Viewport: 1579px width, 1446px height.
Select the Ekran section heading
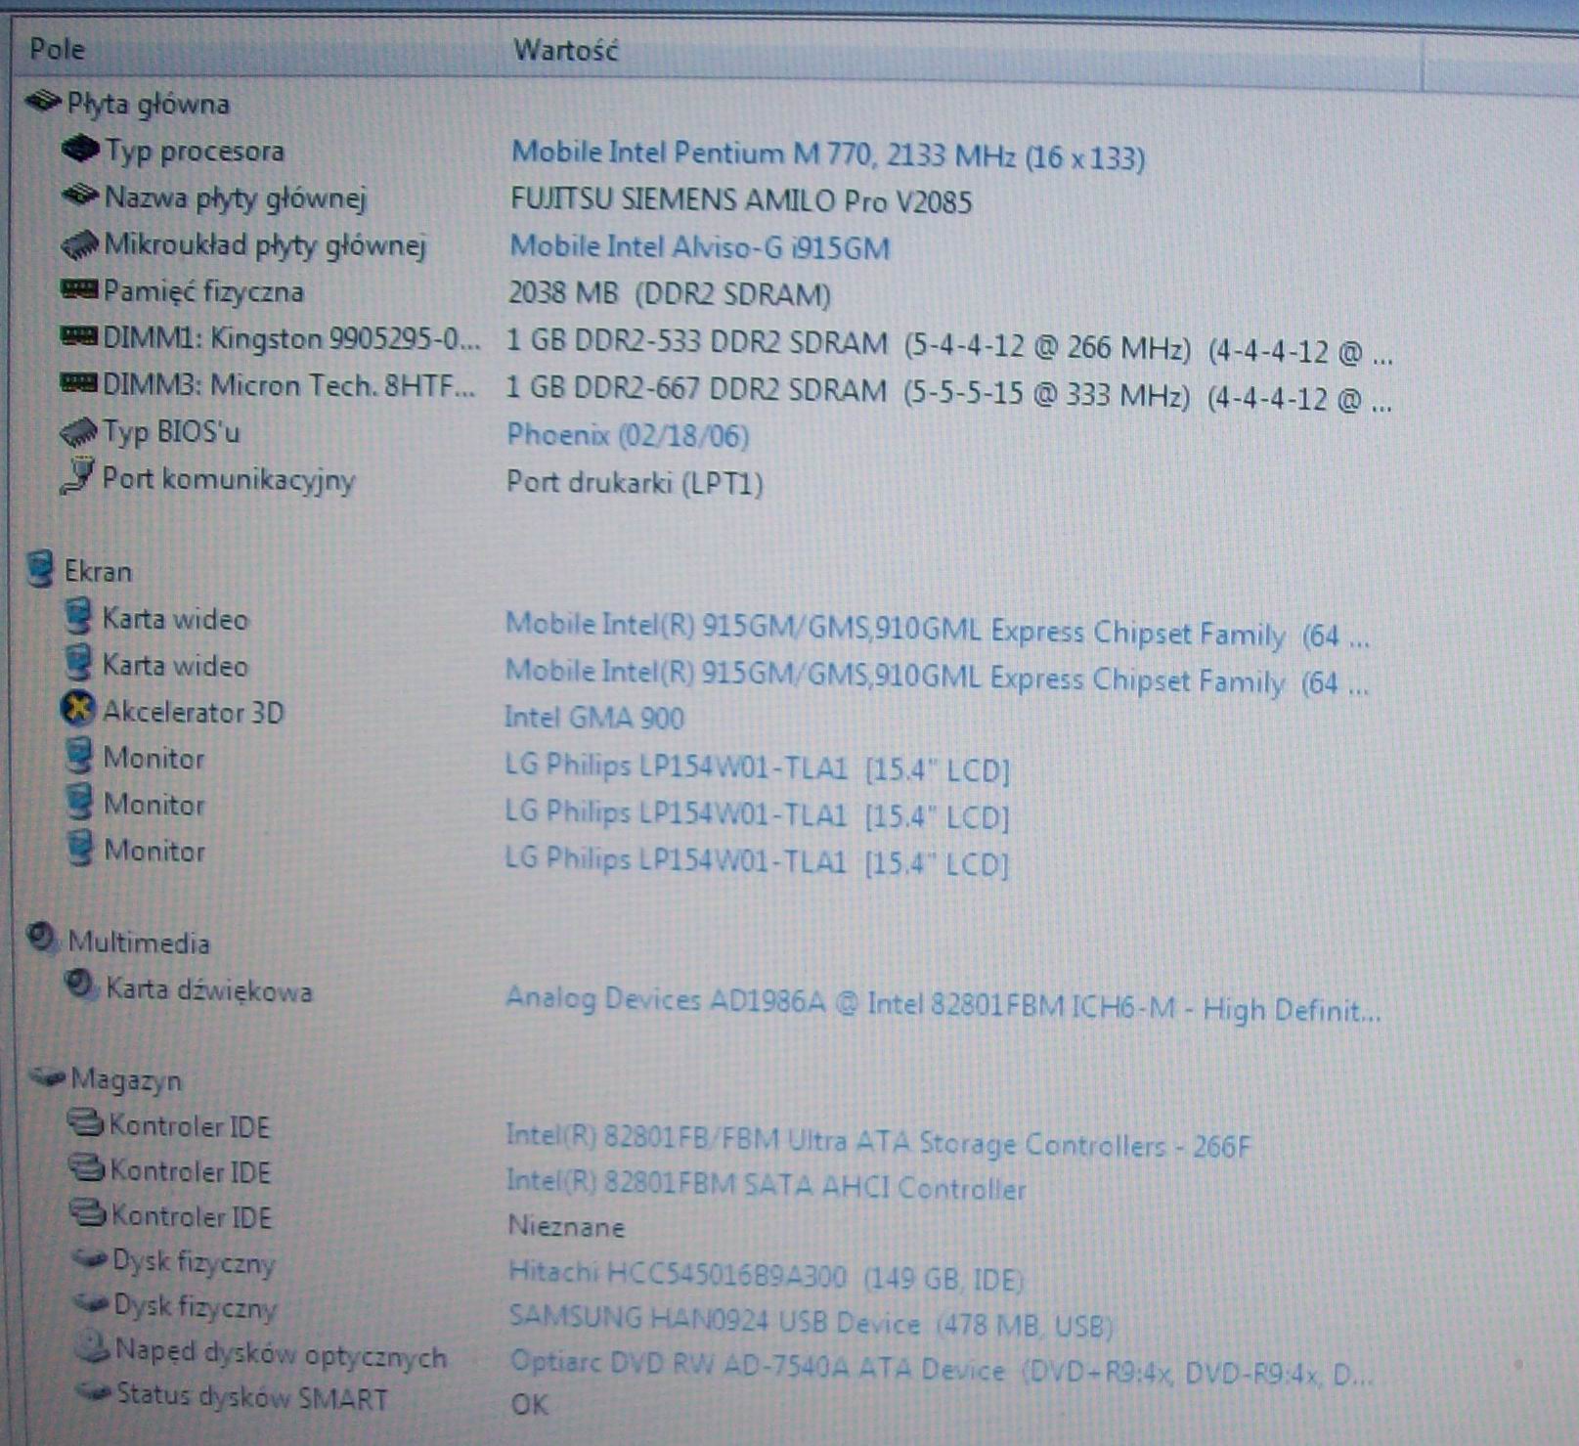coord(98,571)
